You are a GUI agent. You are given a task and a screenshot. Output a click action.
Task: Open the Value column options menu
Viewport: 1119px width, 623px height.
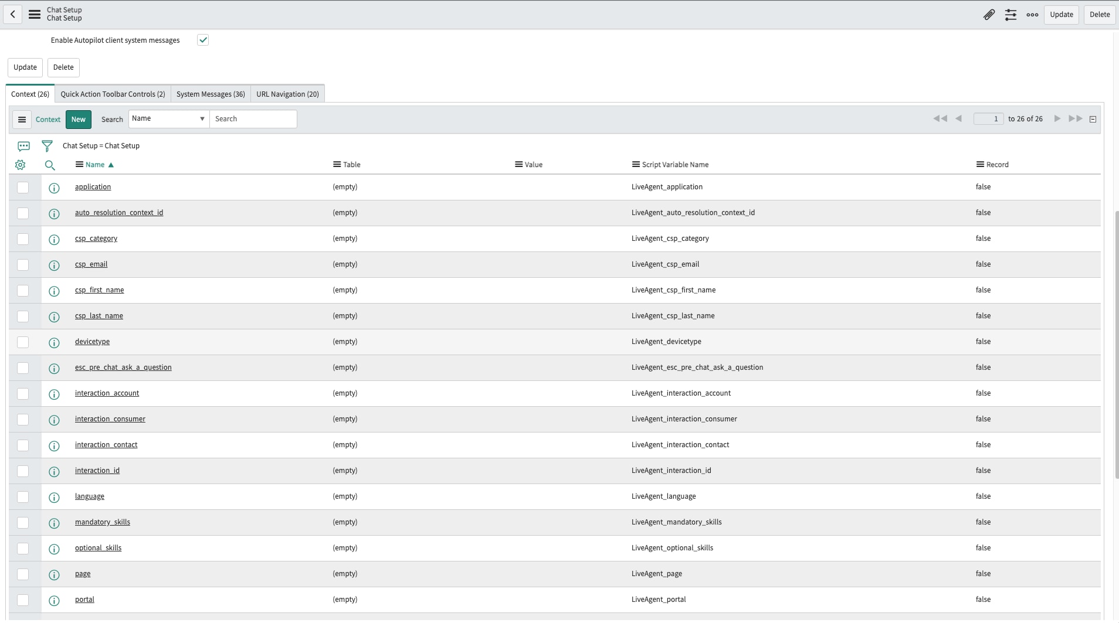(x=518, y=165)
